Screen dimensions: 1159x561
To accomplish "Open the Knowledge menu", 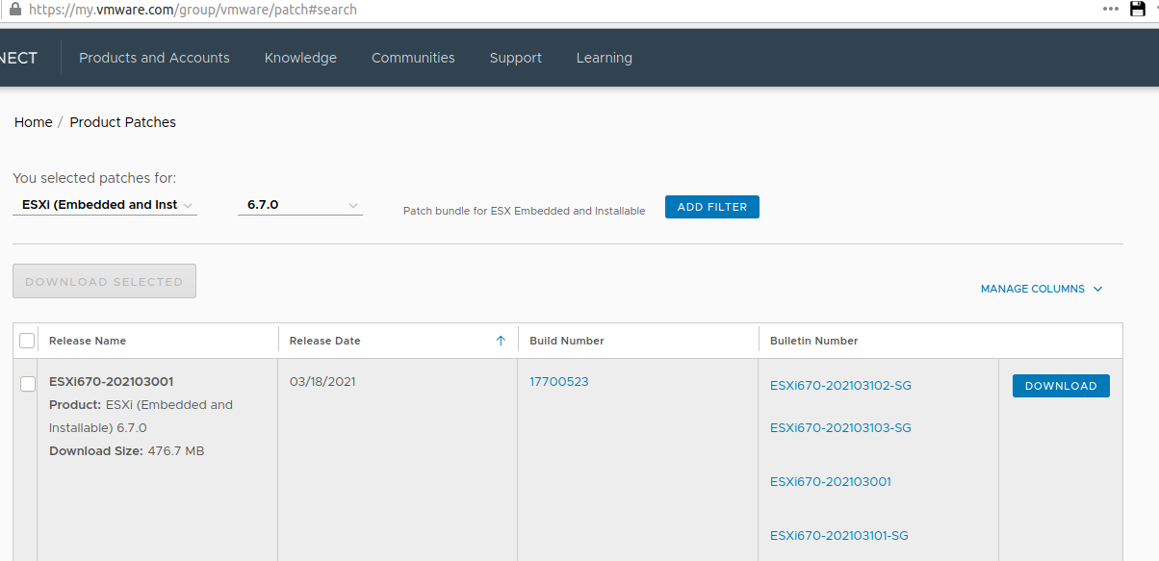I will point(300,58).
